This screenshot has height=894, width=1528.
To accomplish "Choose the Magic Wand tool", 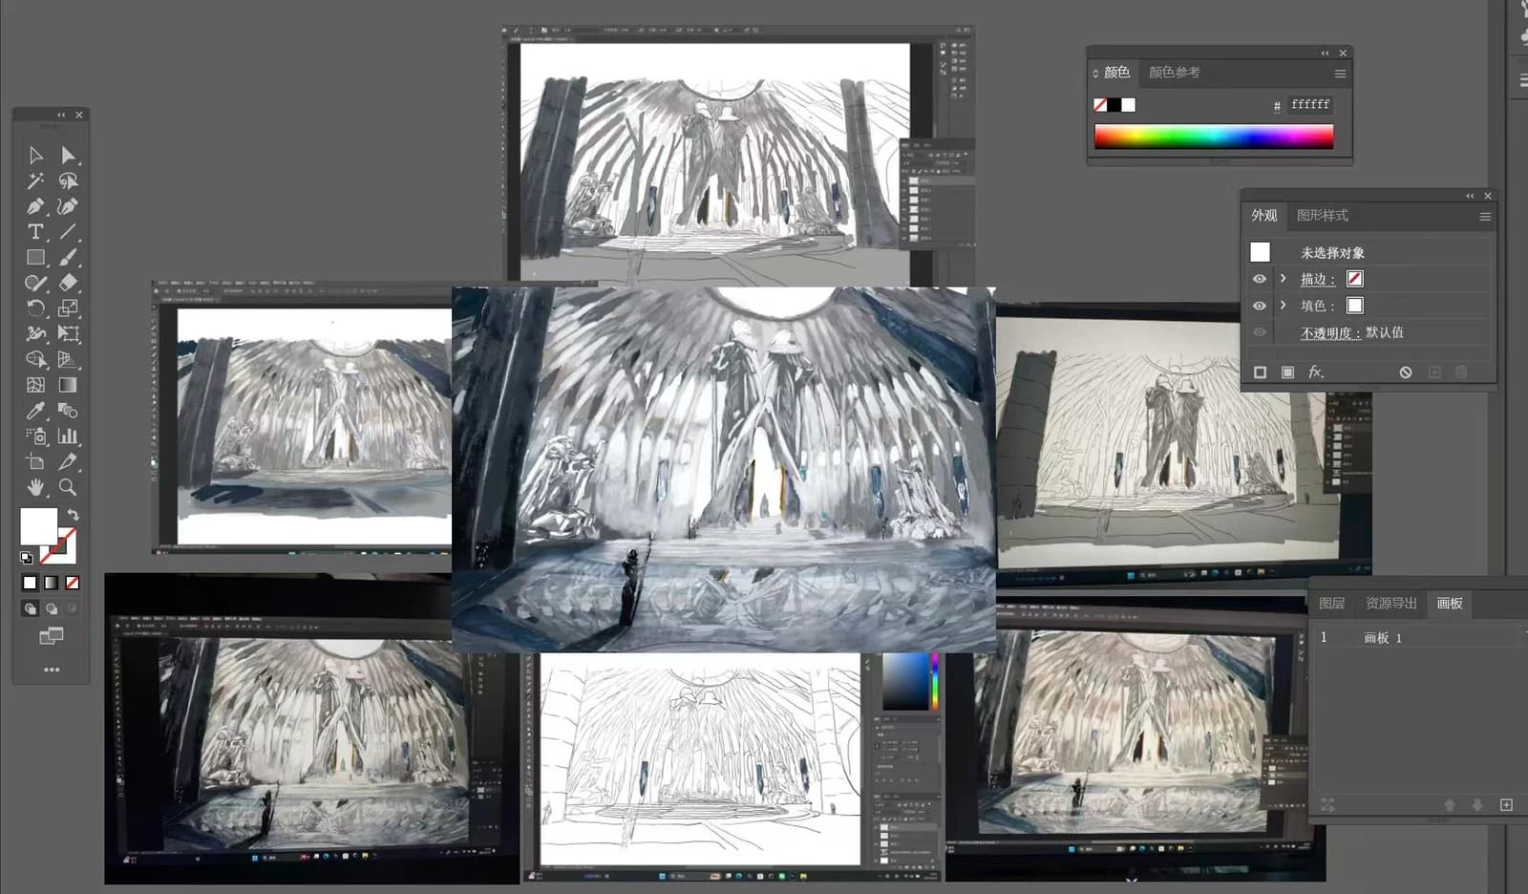I will [x=35, y=181].
